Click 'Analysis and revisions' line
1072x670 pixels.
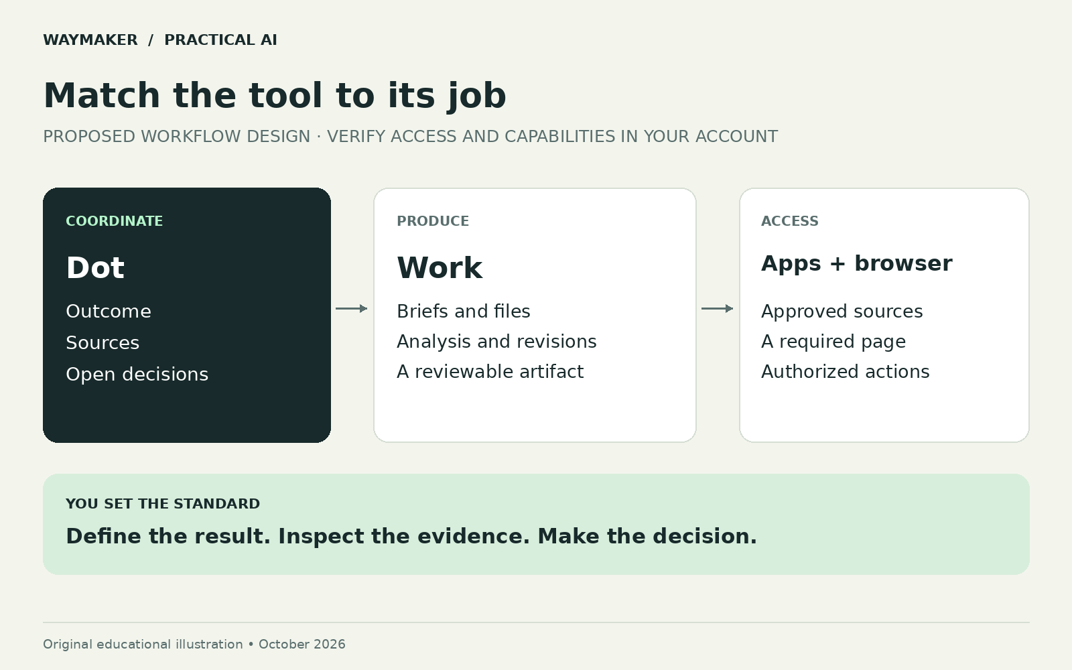click(496, 342)
